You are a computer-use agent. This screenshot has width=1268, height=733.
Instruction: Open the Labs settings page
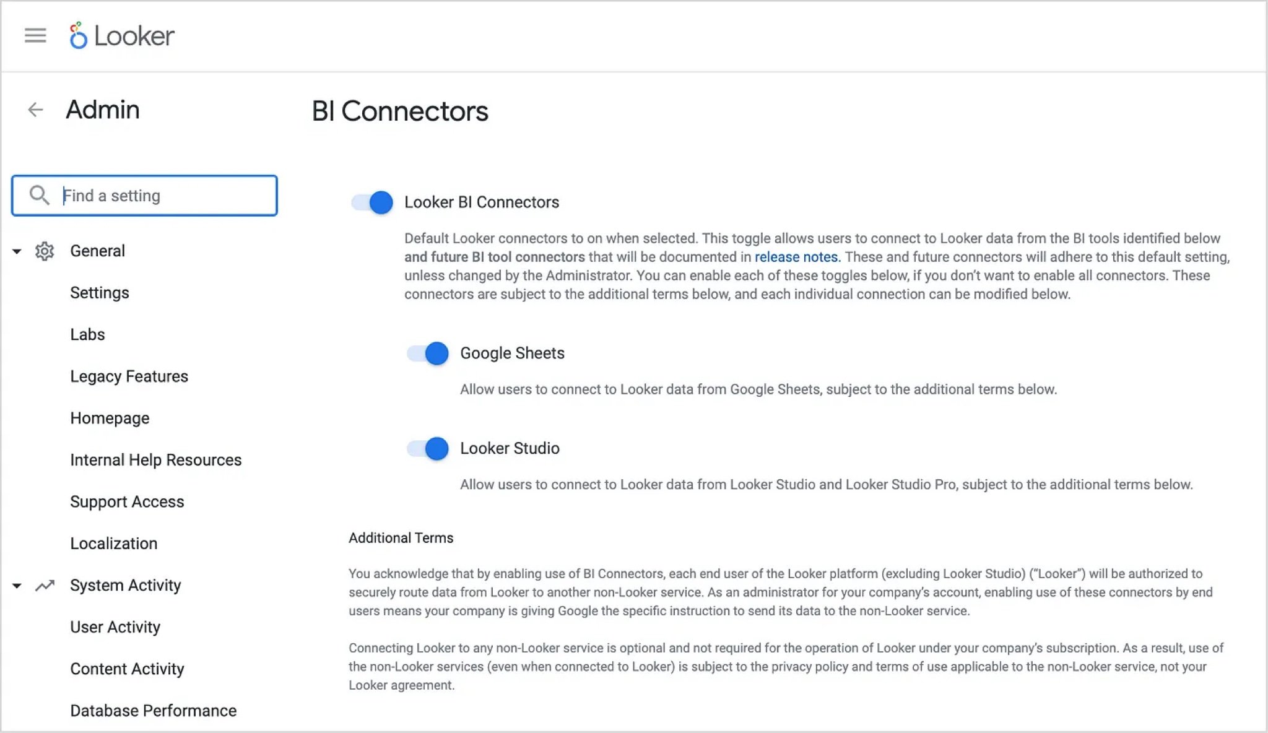point(87,335)
